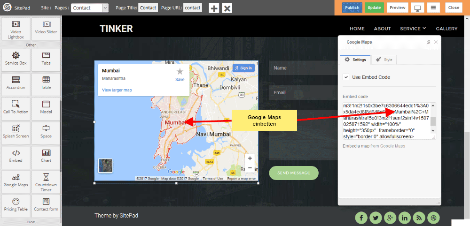Go to GALLERY in site navigation
The image size is (470, 226).
446,29
